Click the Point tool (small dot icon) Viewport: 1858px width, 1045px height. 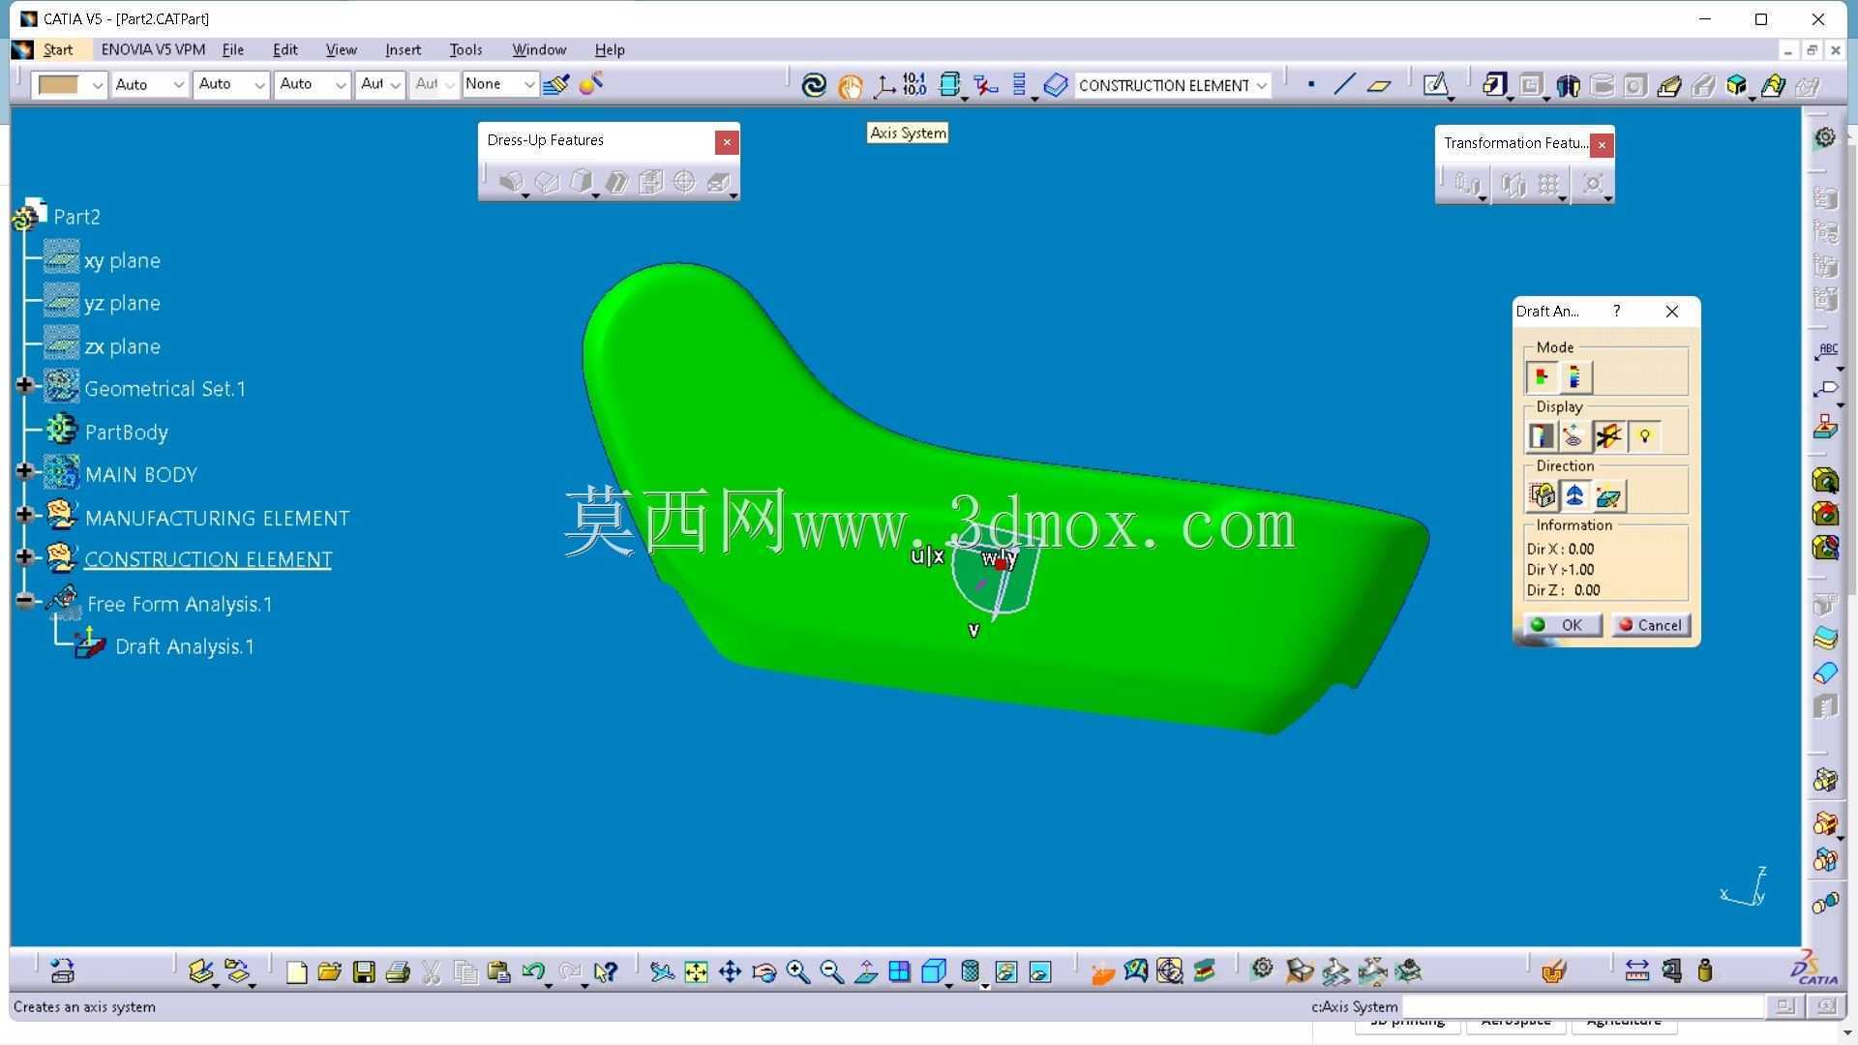(1311, 85)
